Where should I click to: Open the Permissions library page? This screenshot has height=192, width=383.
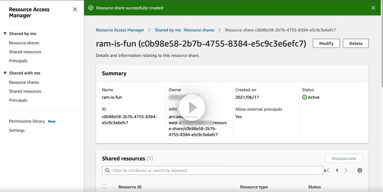point(27,121)
